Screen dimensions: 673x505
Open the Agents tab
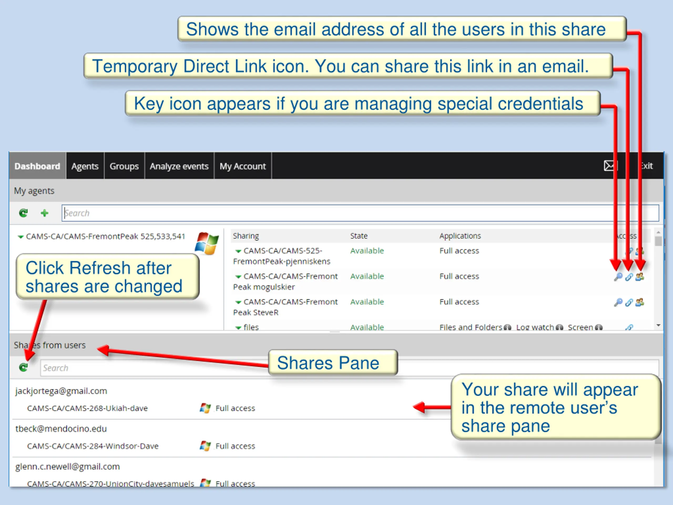[x=85, y=166]
